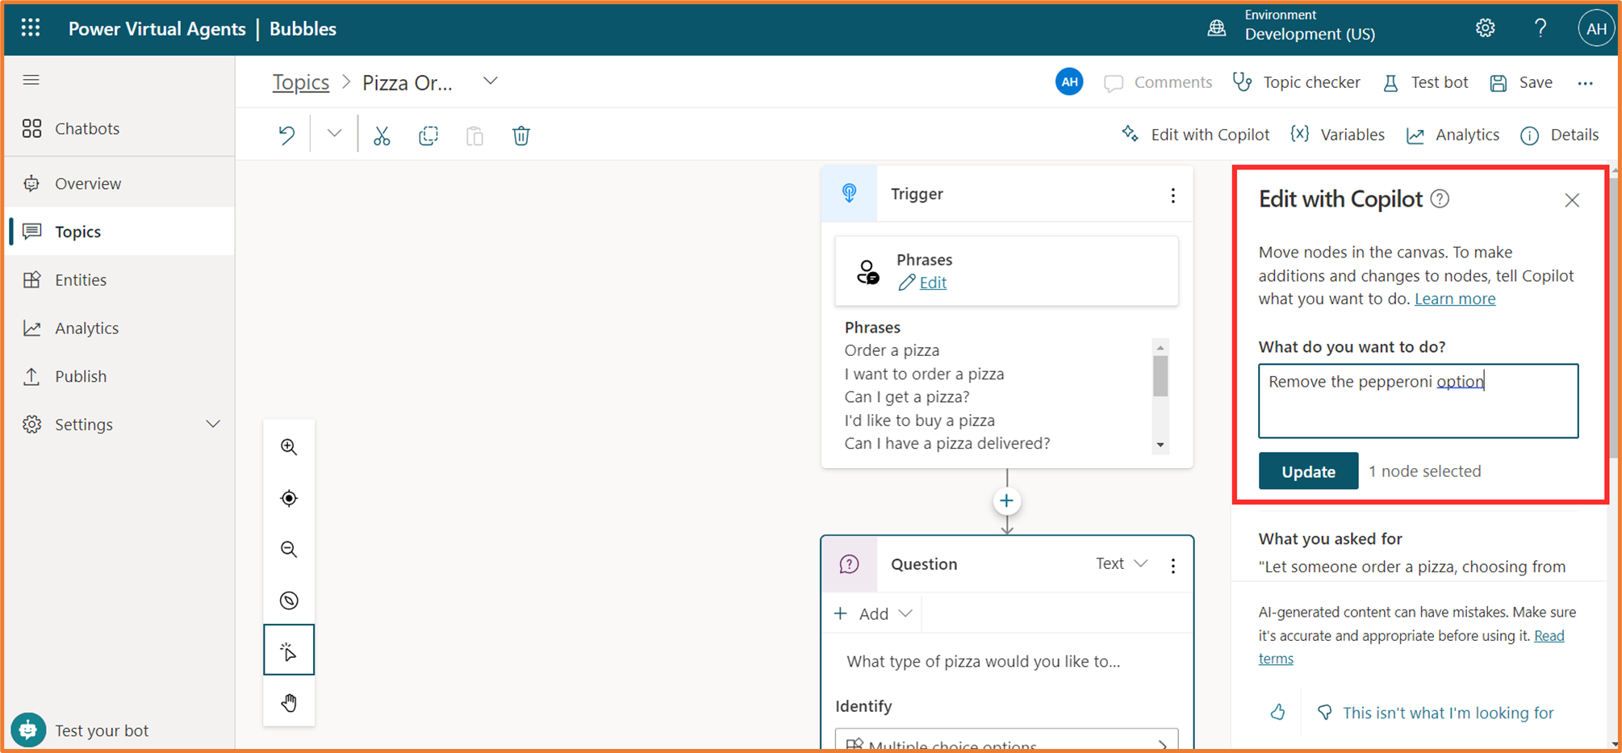Select the Zoom in magnifier on the canvas
1622x753 pixels.
(288, 447)
